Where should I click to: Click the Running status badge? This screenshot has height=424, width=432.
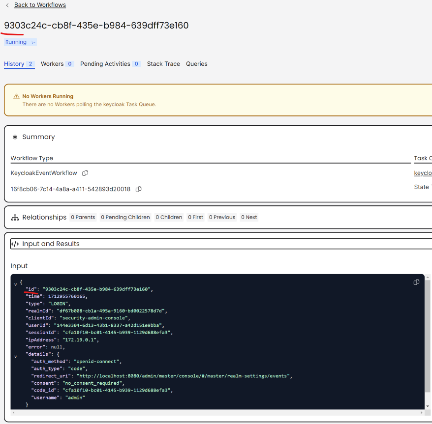(x=20, y=42)
